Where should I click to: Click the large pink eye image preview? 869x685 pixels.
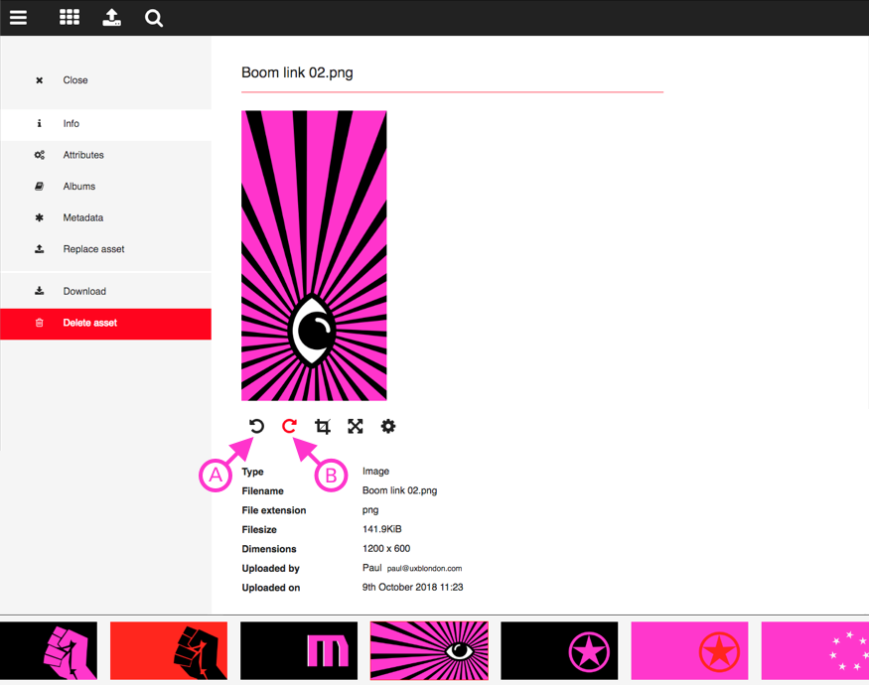(x=314, y=255)
